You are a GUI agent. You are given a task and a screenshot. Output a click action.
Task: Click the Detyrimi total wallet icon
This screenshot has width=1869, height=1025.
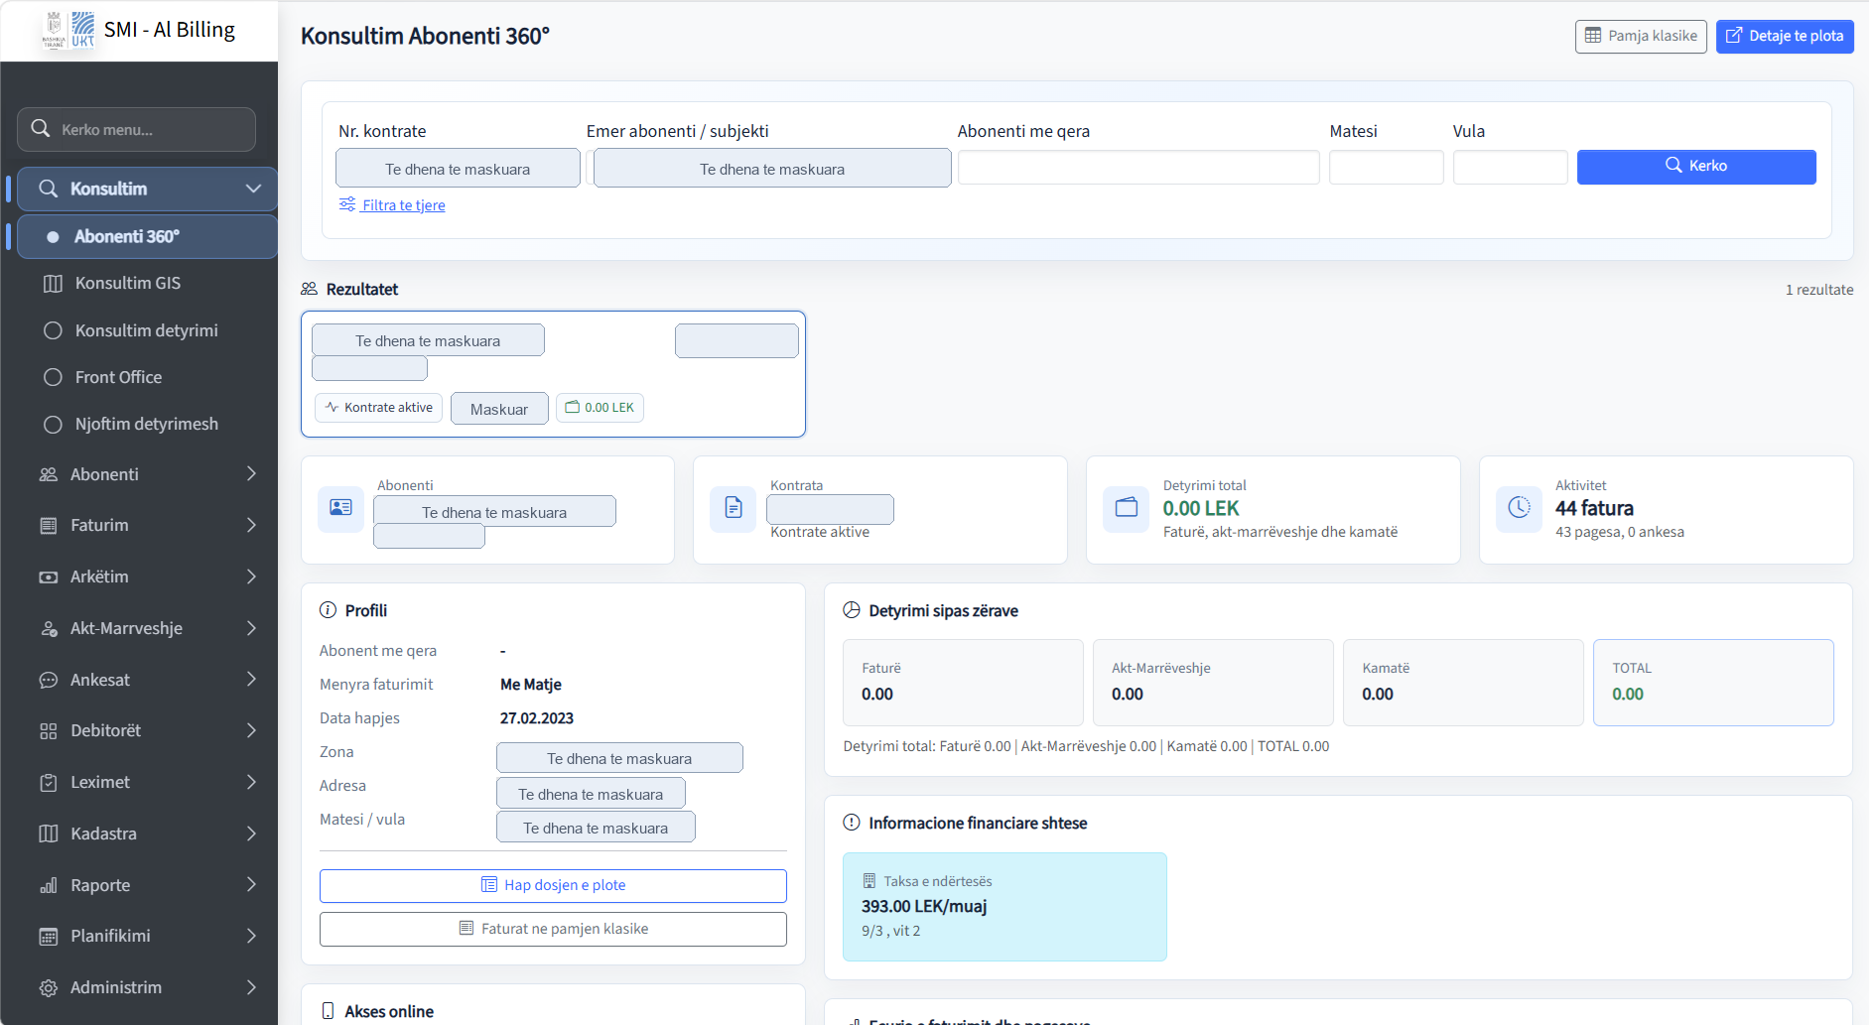point(1127,508)
